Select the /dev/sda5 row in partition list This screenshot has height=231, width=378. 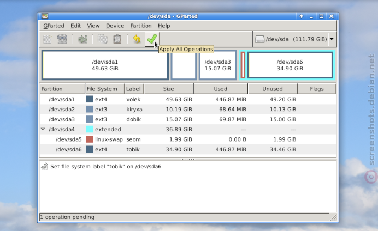[x=188, y=139]
